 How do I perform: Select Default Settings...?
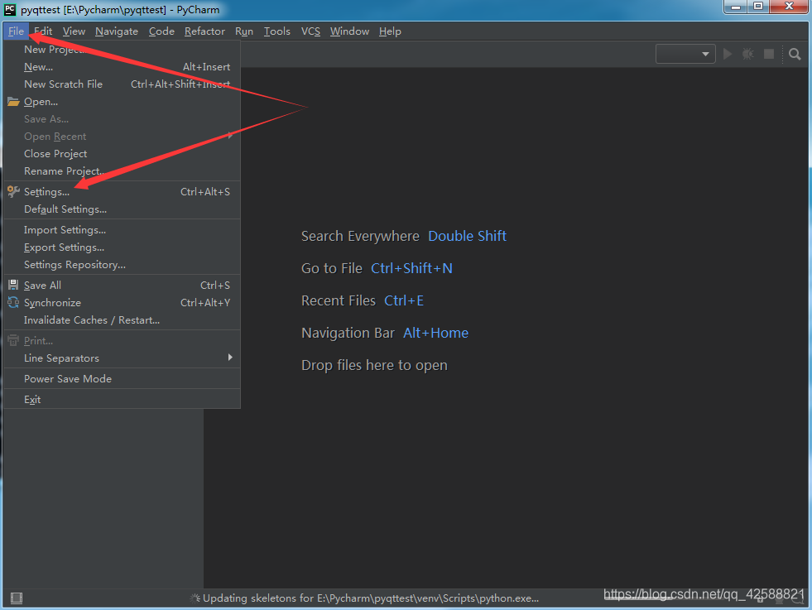(123, 209)
